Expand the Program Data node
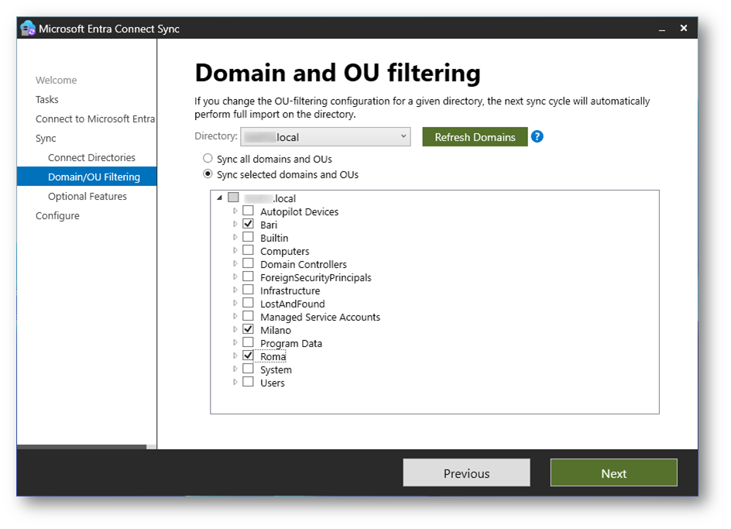The height and width of the screenshot is (529, 731). pos(235,342)
